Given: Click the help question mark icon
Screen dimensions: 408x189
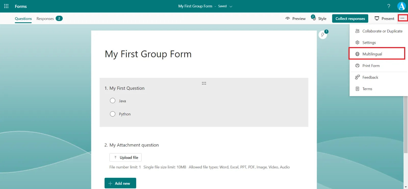Looking at the screenshot, I should click(x=389, y=6).
